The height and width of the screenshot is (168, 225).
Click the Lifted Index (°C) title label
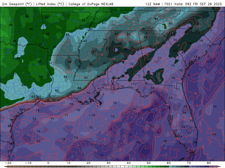(50, 4)
